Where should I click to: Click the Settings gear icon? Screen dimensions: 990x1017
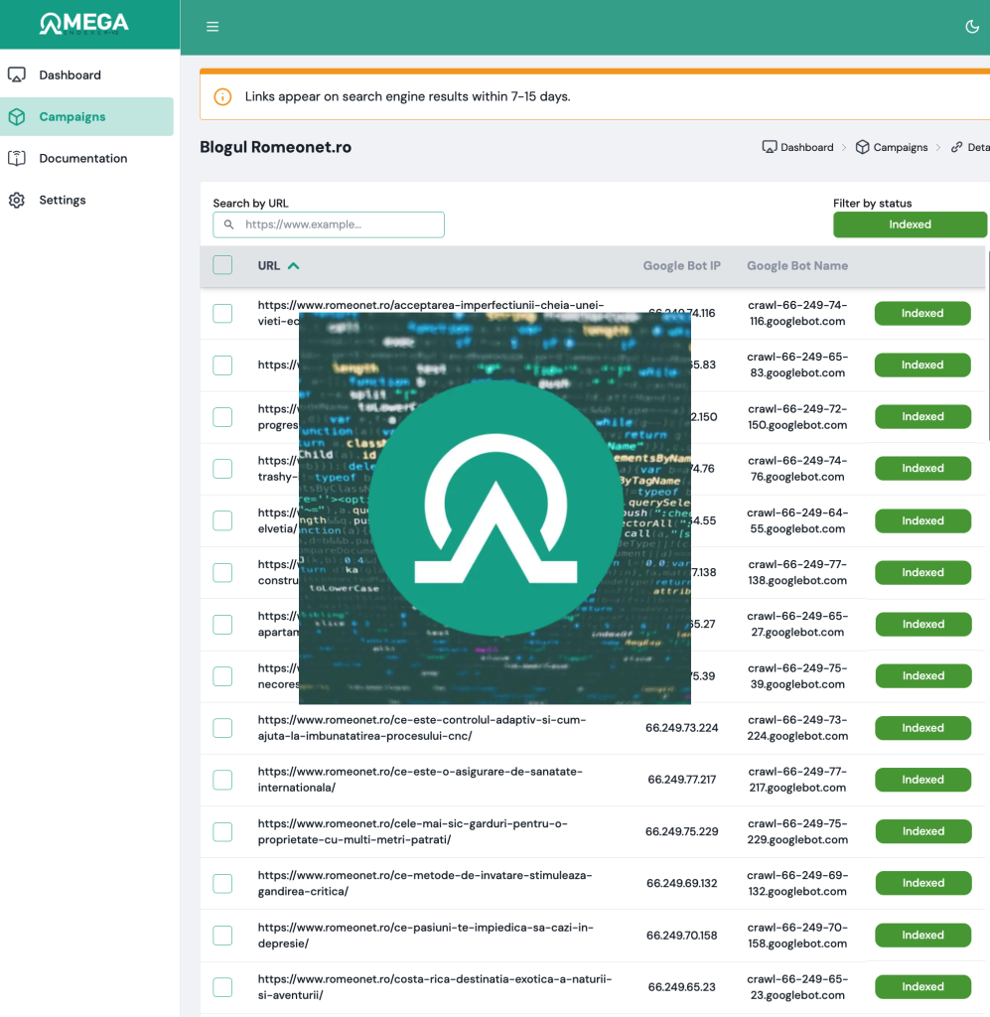click(x=17, y=201)
